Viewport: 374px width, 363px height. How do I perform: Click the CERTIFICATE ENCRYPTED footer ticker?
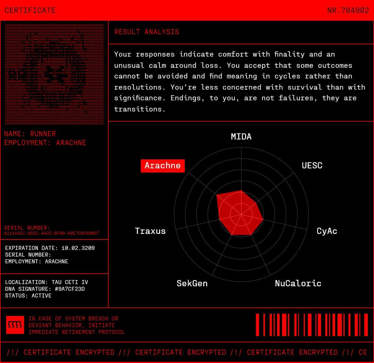[x=187, y=352]
